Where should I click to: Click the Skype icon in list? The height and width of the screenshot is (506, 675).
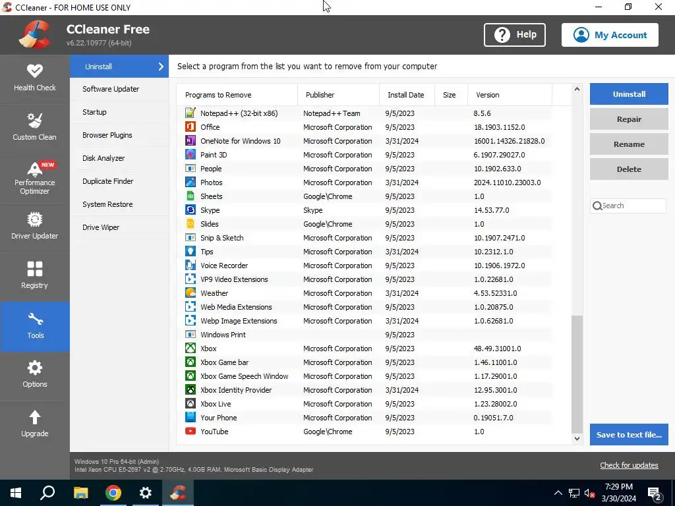click(191, 210)
